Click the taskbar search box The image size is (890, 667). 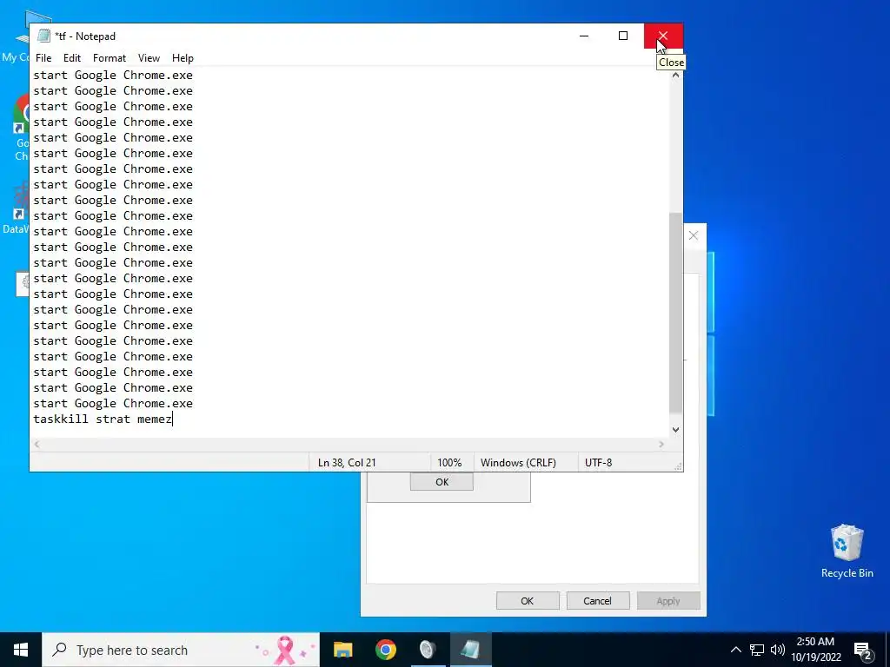click(x=181, y=650)
